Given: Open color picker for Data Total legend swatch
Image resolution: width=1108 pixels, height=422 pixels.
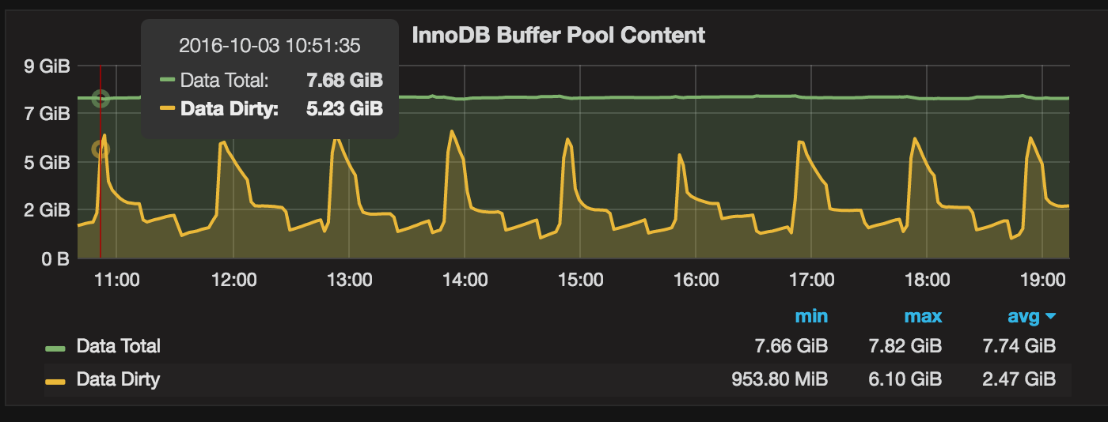Looking at the screenshot, I should point(55,347).
